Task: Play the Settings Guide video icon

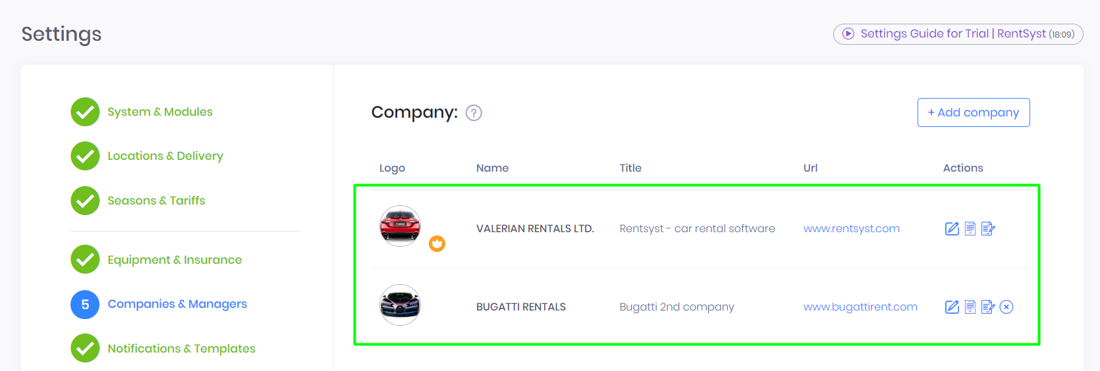Action: point(848,34)
